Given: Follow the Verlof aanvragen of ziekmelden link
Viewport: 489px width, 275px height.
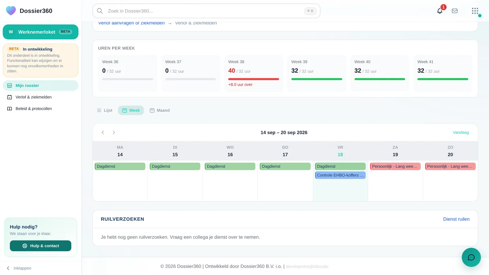Looking at the screenshot, I should (131, 23).
